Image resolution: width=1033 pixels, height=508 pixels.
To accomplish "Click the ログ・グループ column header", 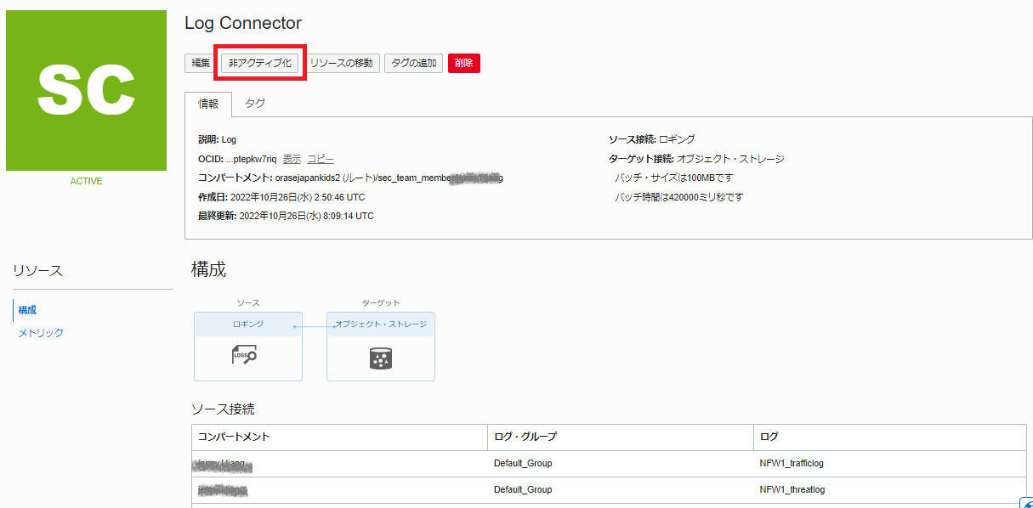I will tap(525, 437).
